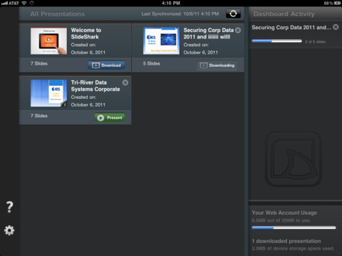This screenshot has height=256, width=342.
Task: Open the settings gear icon
Action: 9,230
